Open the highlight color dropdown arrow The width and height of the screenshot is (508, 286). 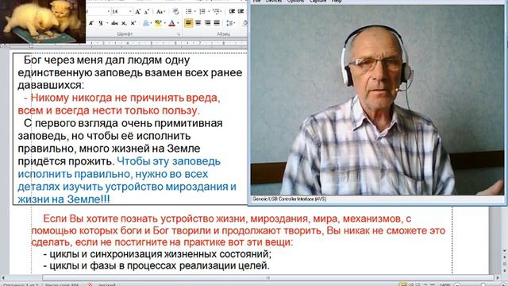click(164, 23)
